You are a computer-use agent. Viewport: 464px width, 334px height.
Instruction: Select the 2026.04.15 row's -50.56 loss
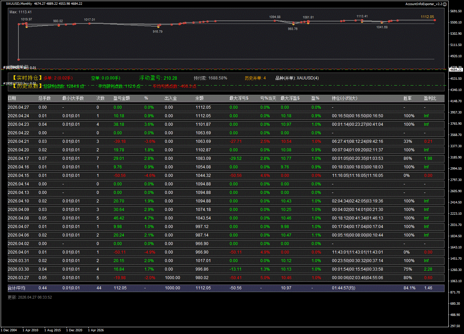119,176
